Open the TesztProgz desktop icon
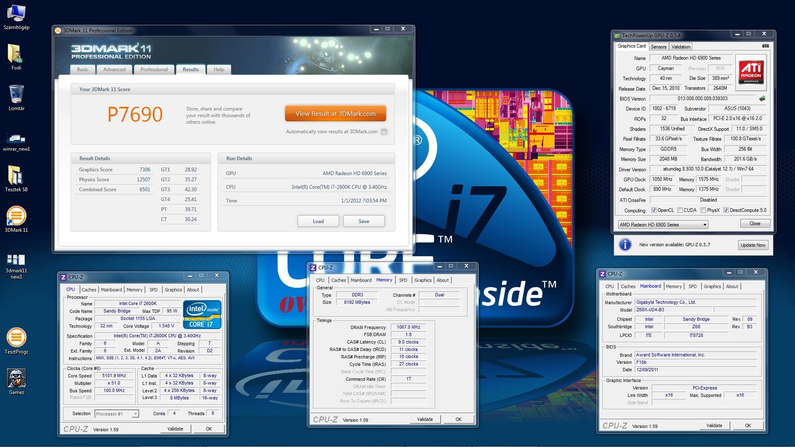This screenshot has height=447, width=795. pyautogui.click(x=16, y=341)
